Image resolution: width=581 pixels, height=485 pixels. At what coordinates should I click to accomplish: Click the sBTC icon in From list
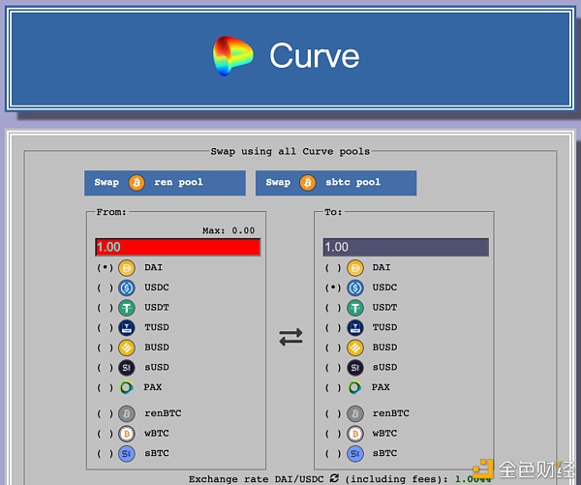(127, 453)
